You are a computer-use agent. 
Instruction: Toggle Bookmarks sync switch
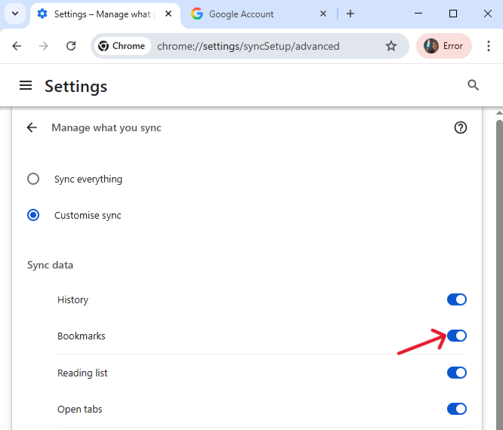coord(456,336)
